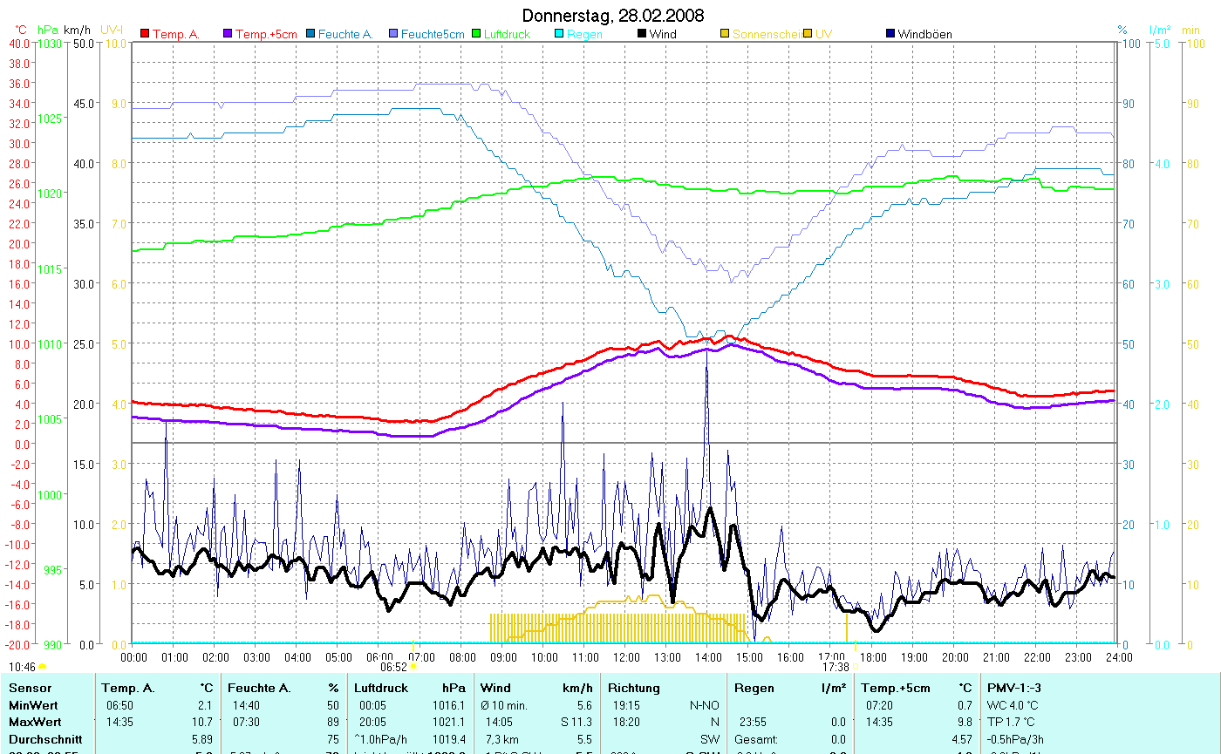Click the Feuchte5cm legend text label
Viewport: 1221px width, 754px height.
coord(433,34)
